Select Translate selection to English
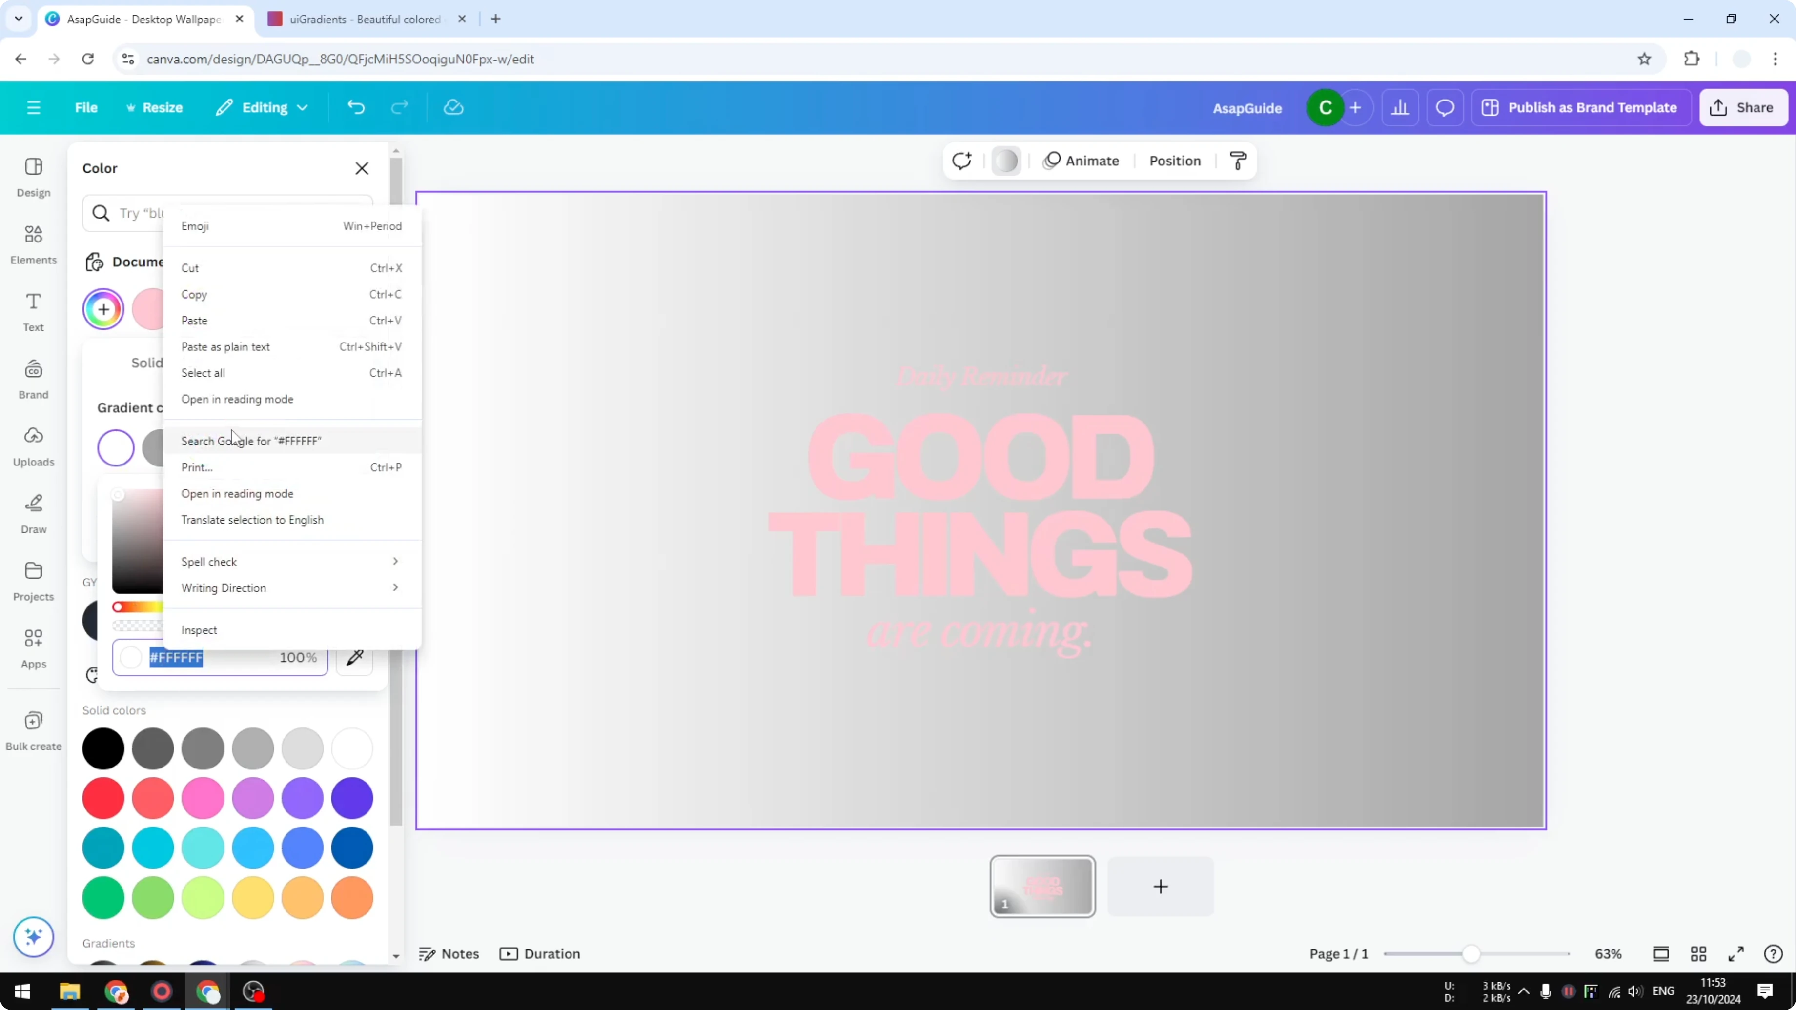The image size is (1796, 1010). tap(291, 520)
